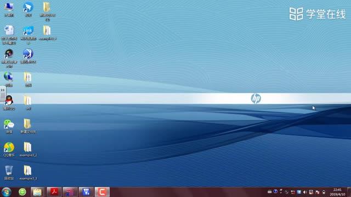Switch to Adobe Reader in the taskbar
351x197 pixels.
tap(54, 192)
